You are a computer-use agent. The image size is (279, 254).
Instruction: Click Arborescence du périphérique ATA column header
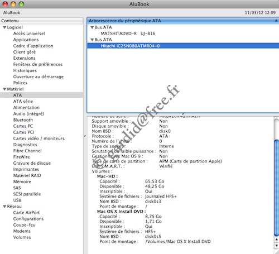183,21
